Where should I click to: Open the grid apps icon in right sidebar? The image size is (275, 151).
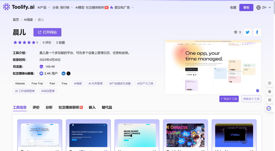pos(270,100)
